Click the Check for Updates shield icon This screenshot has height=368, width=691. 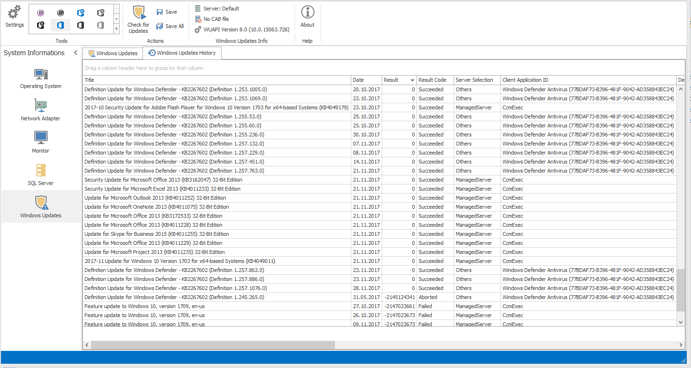pos(138,13)
